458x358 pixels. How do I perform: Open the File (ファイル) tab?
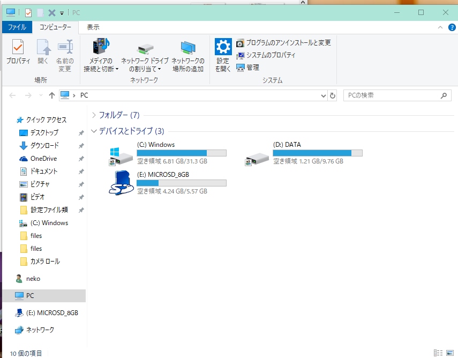17,27
